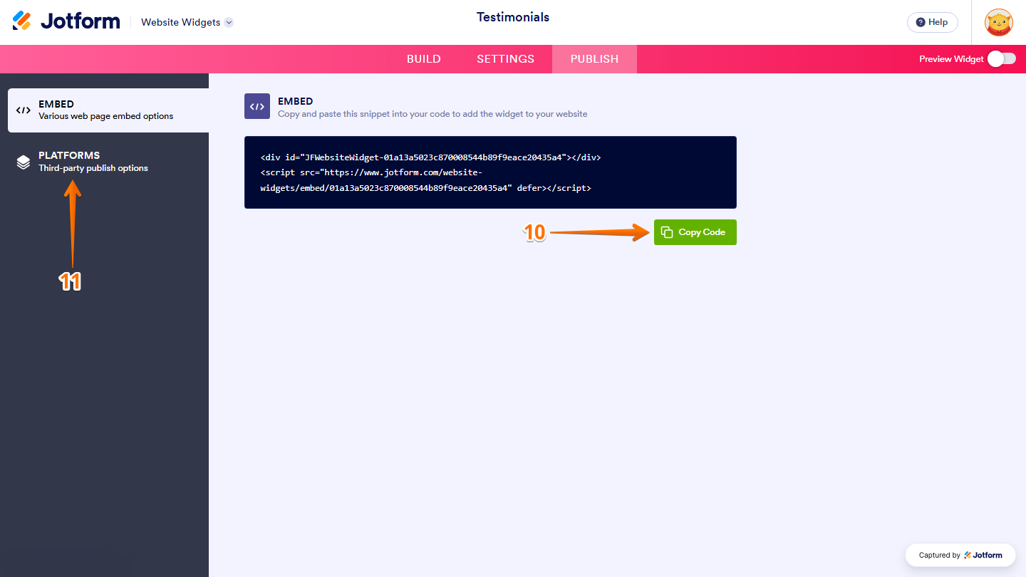1026x577 pixels.
Task: Click the Copy Code button
Action: point(695,232)
